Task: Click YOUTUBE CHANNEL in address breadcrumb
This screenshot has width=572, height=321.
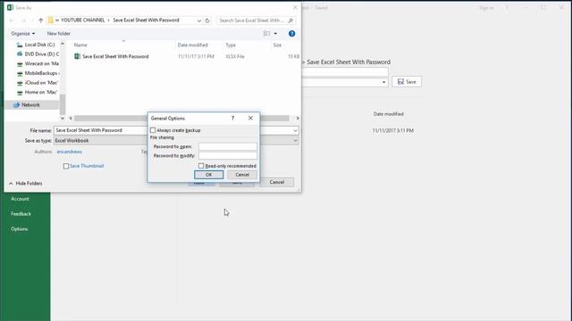Action: [x=83, y=20]
